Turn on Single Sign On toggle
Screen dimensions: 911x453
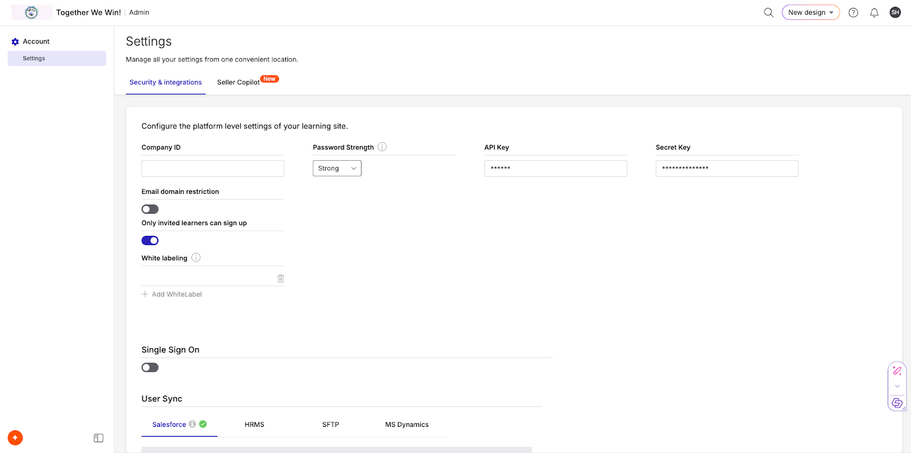(x=150, y=368)
